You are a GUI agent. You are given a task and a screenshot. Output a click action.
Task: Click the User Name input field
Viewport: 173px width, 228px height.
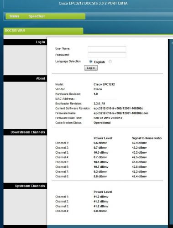tap(107, 49)
